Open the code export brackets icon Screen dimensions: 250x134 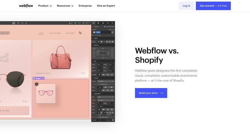[79, 23]
